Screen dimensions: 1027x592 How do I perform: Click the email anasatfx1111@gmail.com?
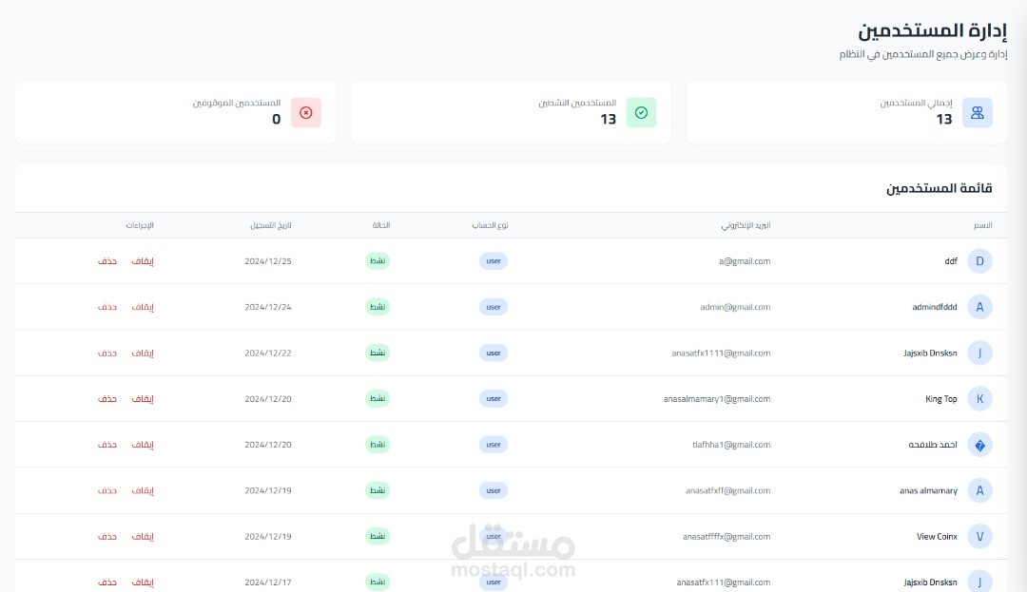tap(721, 353)
